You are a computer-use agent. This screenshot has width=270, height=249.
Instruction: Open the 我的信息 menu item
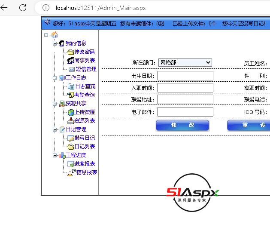pos(76,43)
